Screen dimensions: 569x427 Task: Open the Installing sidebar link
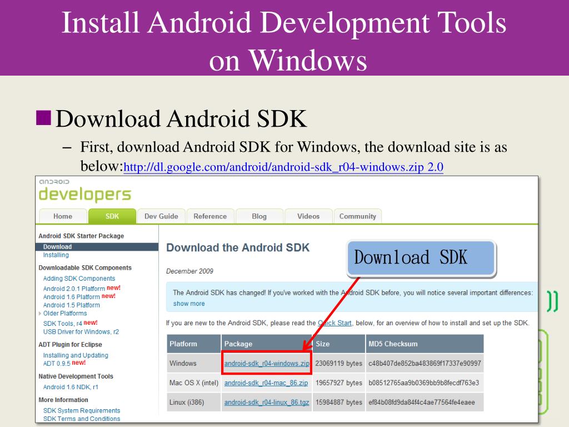(x=56, y=255)
